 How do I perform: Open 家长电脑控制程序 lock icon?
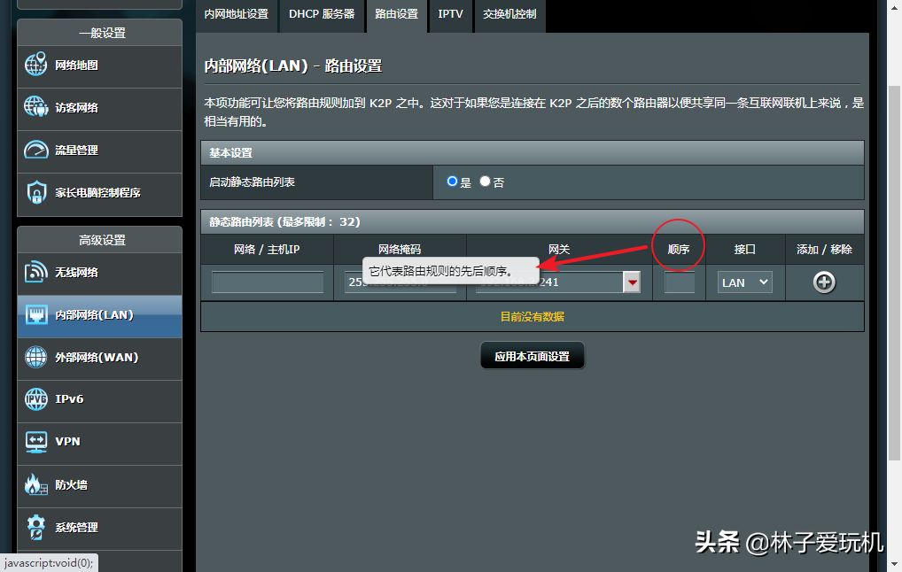coord(36,192)
